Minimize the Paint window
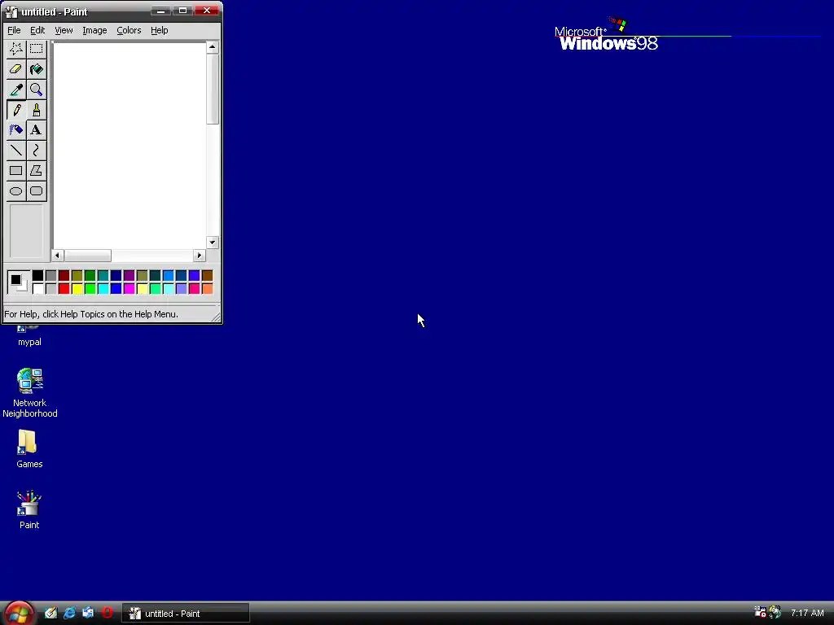 160,11
